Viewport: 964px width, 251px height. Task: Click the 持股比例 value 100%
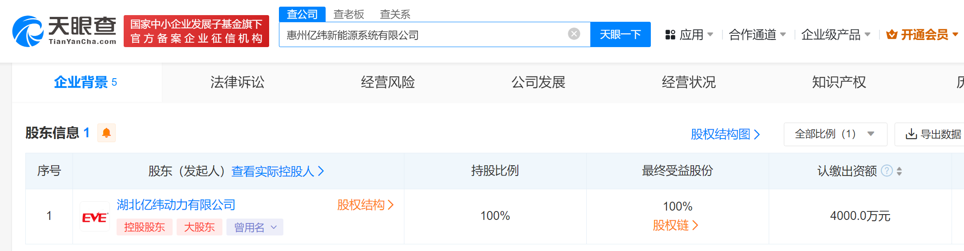(495, 216)
